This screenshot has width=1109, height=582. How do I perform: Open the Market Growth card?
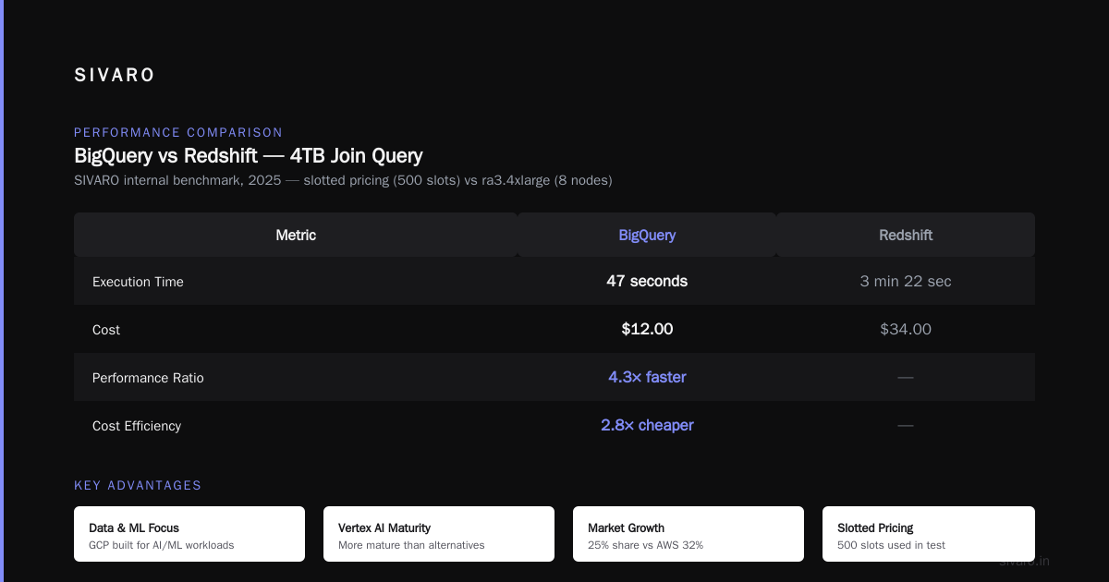pos(689,534)
